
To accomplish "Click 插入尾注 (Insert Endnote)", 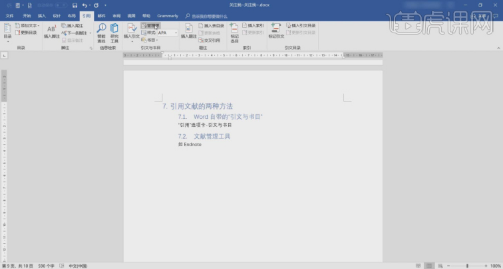I will (73, 25).
